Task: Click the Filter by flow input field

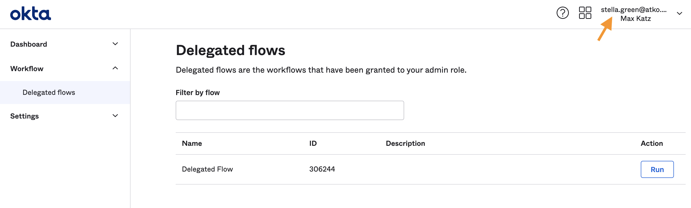Action: 289,110
